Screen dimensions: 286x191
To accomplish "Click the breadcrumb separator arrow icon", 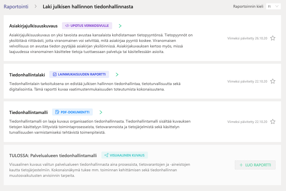I will coord(35,6).
